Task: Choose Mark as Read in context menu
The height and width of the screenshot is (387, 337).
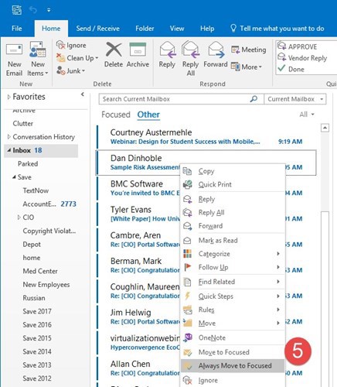Action: coord(233,241)
